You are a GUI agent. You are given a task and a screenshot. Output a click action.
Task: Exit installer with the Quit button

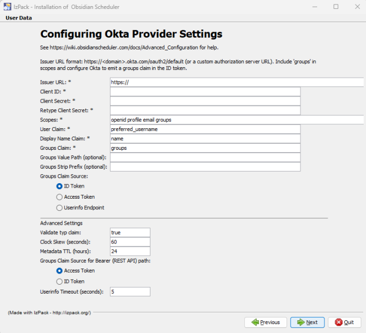pyautogui.click(x=344, y=322)
